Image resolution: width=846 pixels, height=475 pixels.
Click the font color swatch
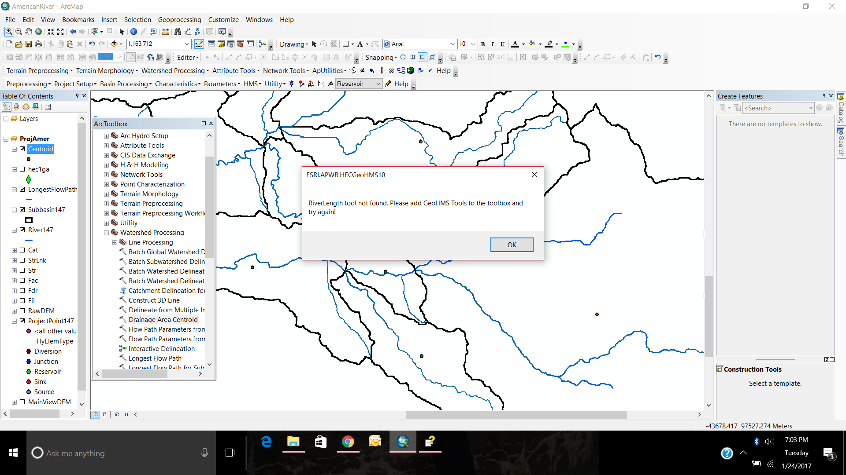click(x=515, y=44)
